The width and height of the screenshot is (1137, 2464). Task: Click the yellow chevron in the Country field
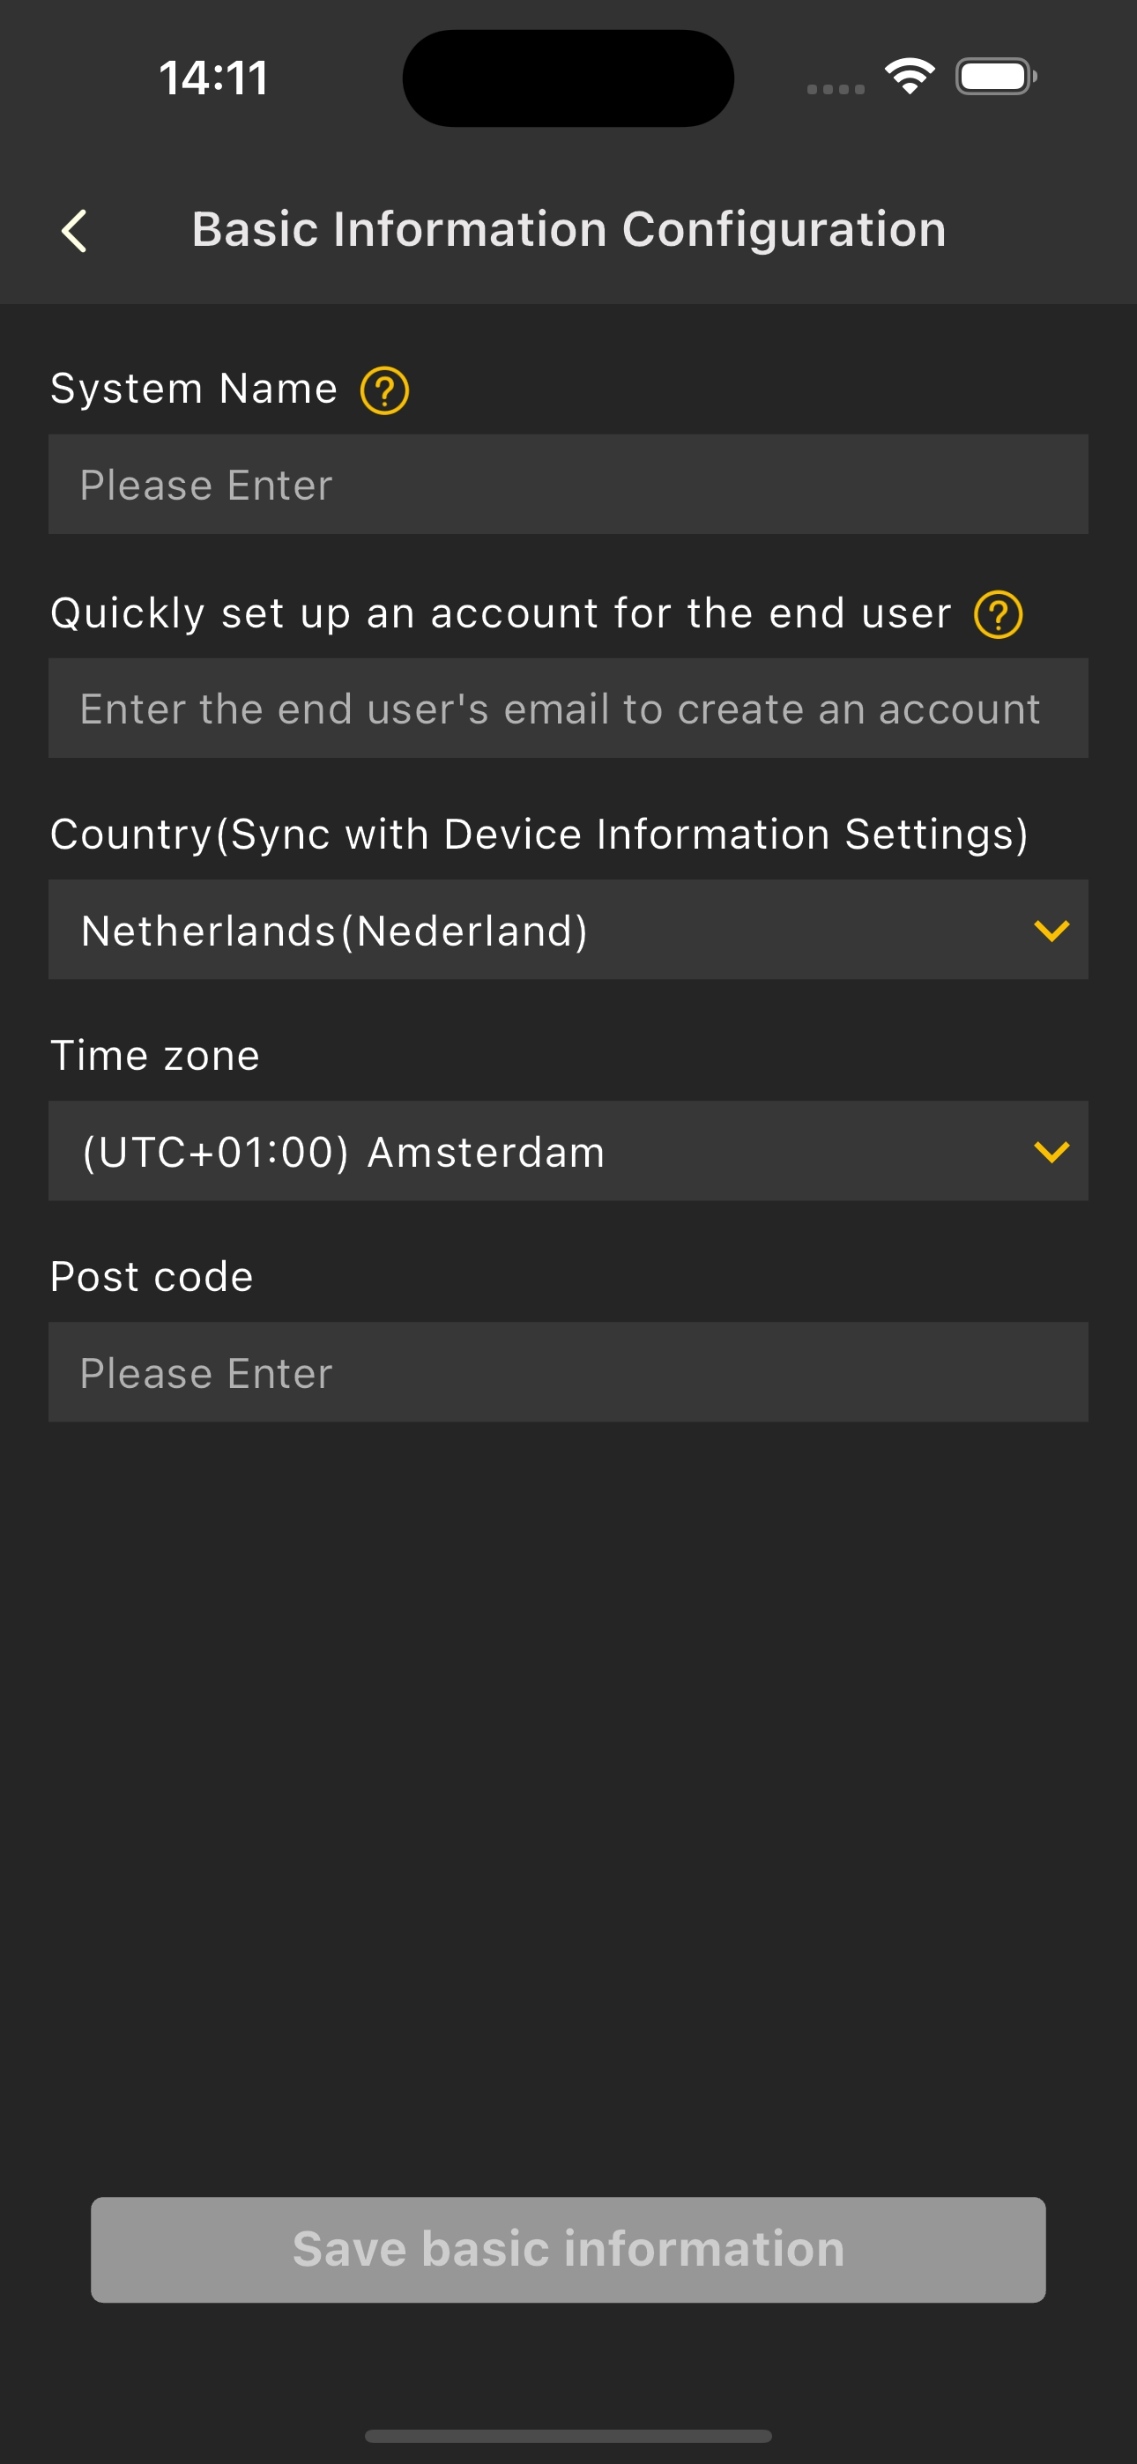(x=1051, y=930)
